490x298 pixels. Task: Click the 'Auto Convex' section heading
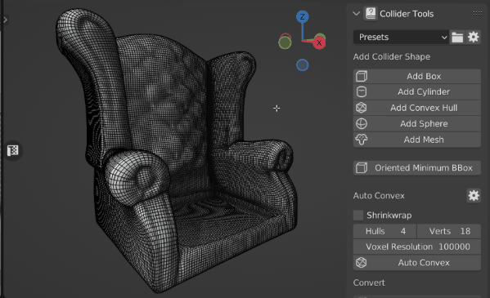point(379,196)
